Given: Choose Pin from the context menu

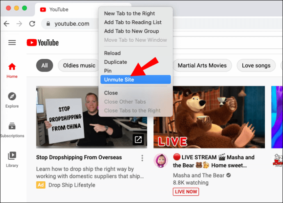Looking at the screenshot, I should [135, 71].
